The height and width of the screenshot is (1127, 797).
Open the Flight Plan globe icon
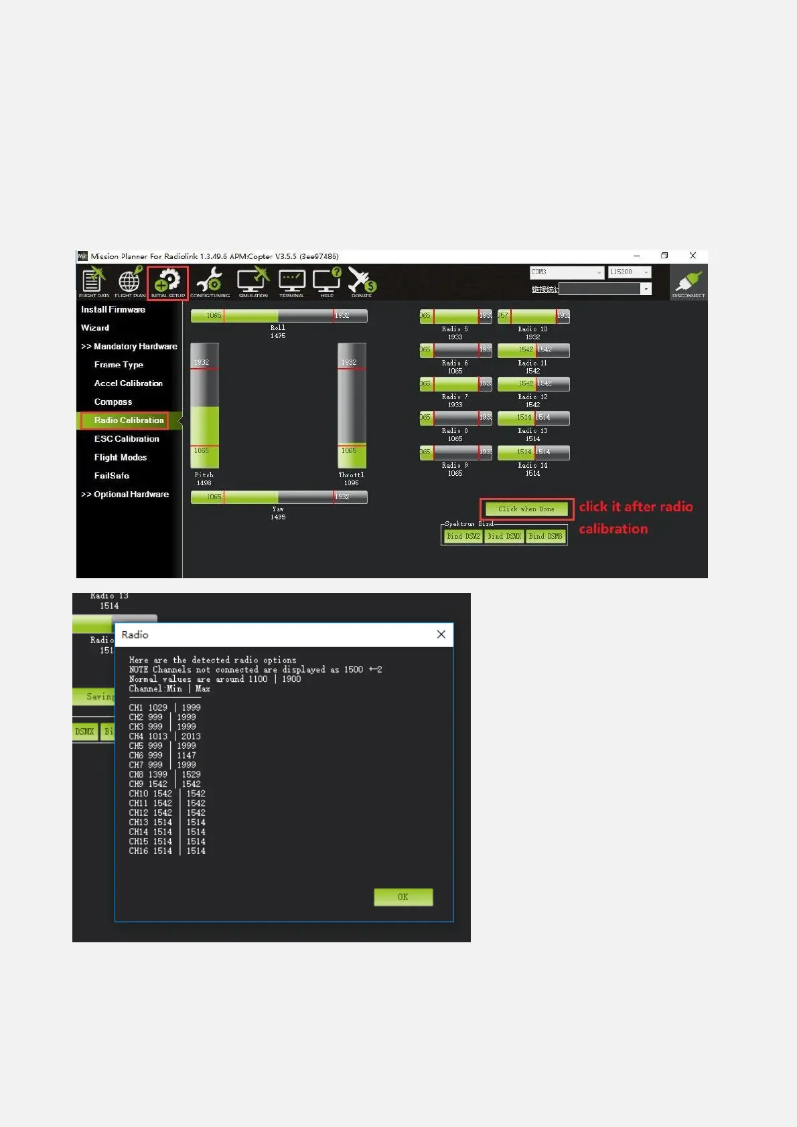[x=129, y=282]
